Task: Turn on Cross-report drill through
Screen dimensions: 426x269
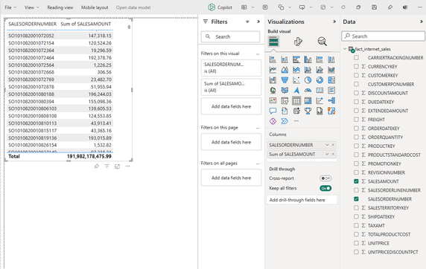Action: click(325, 178)
